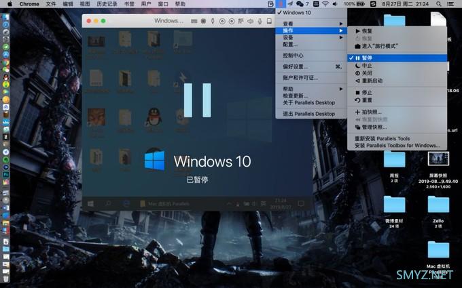Open Notification Center list icon
Image resolution: width=462 pixels, height=288 pixels.
point(450,4)
